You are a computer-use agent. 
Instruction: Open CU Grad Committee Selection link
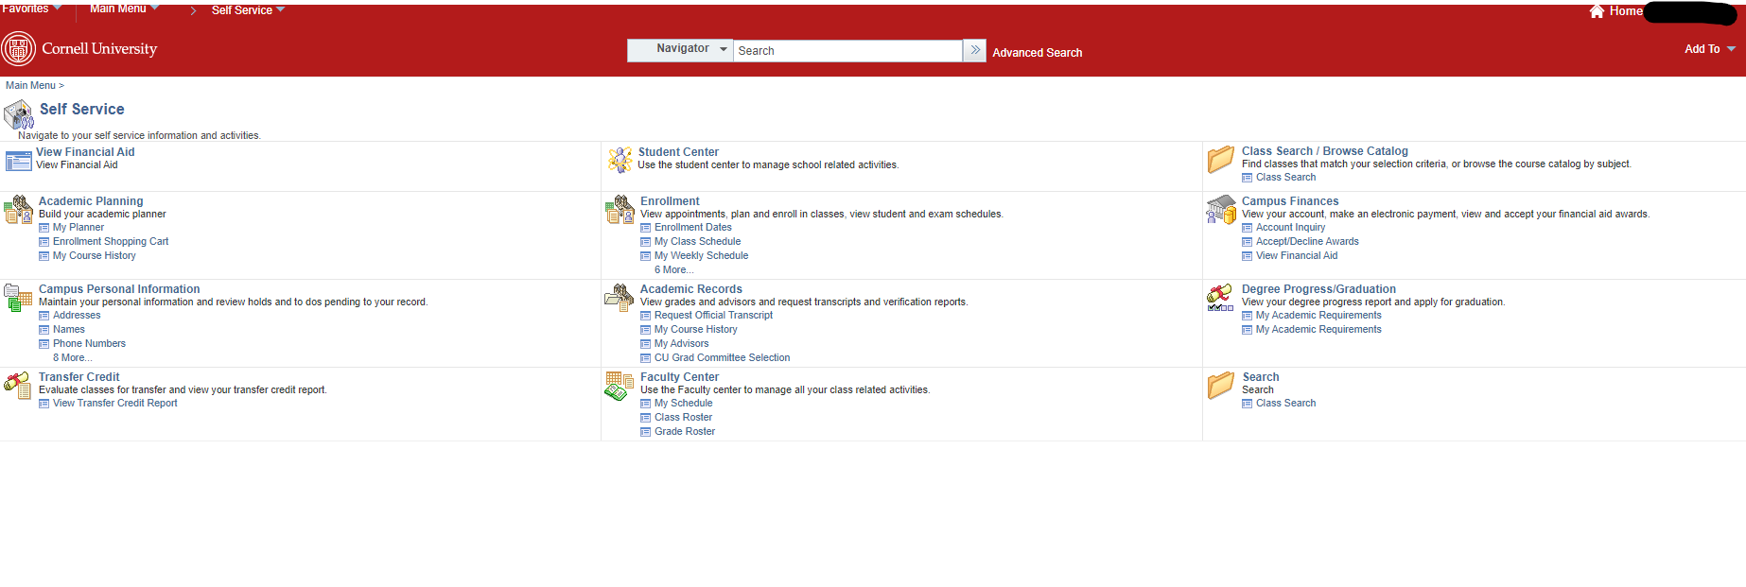[x=722, y=358]
